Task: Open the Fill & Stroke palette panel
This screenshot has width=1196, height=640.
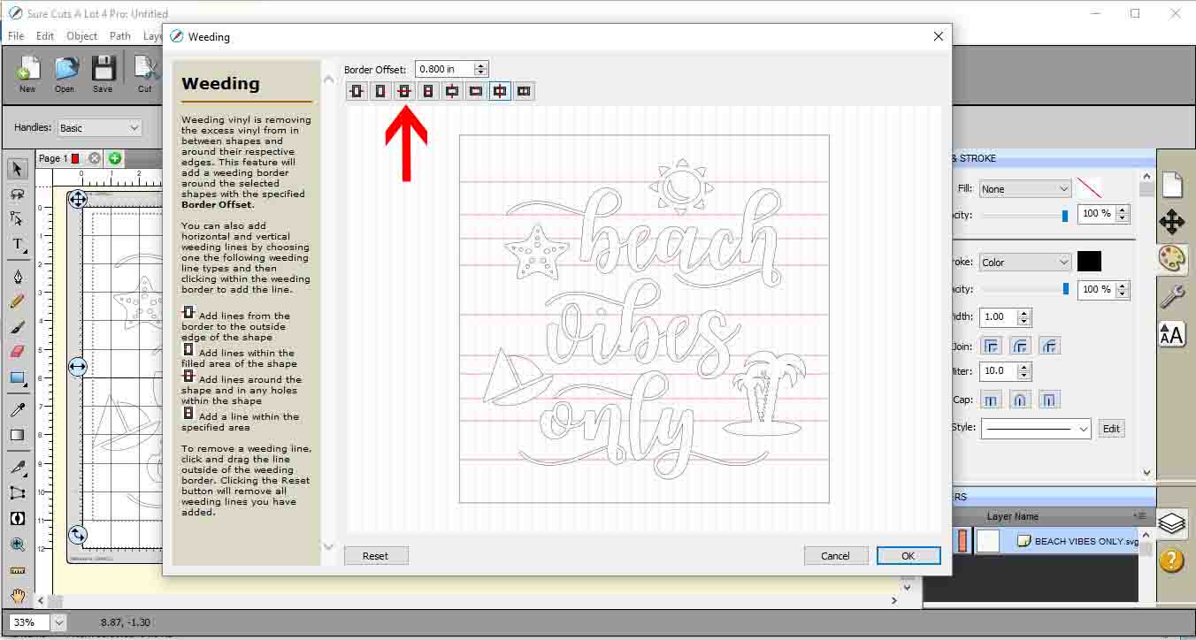Action: [x=1172, y=259]
